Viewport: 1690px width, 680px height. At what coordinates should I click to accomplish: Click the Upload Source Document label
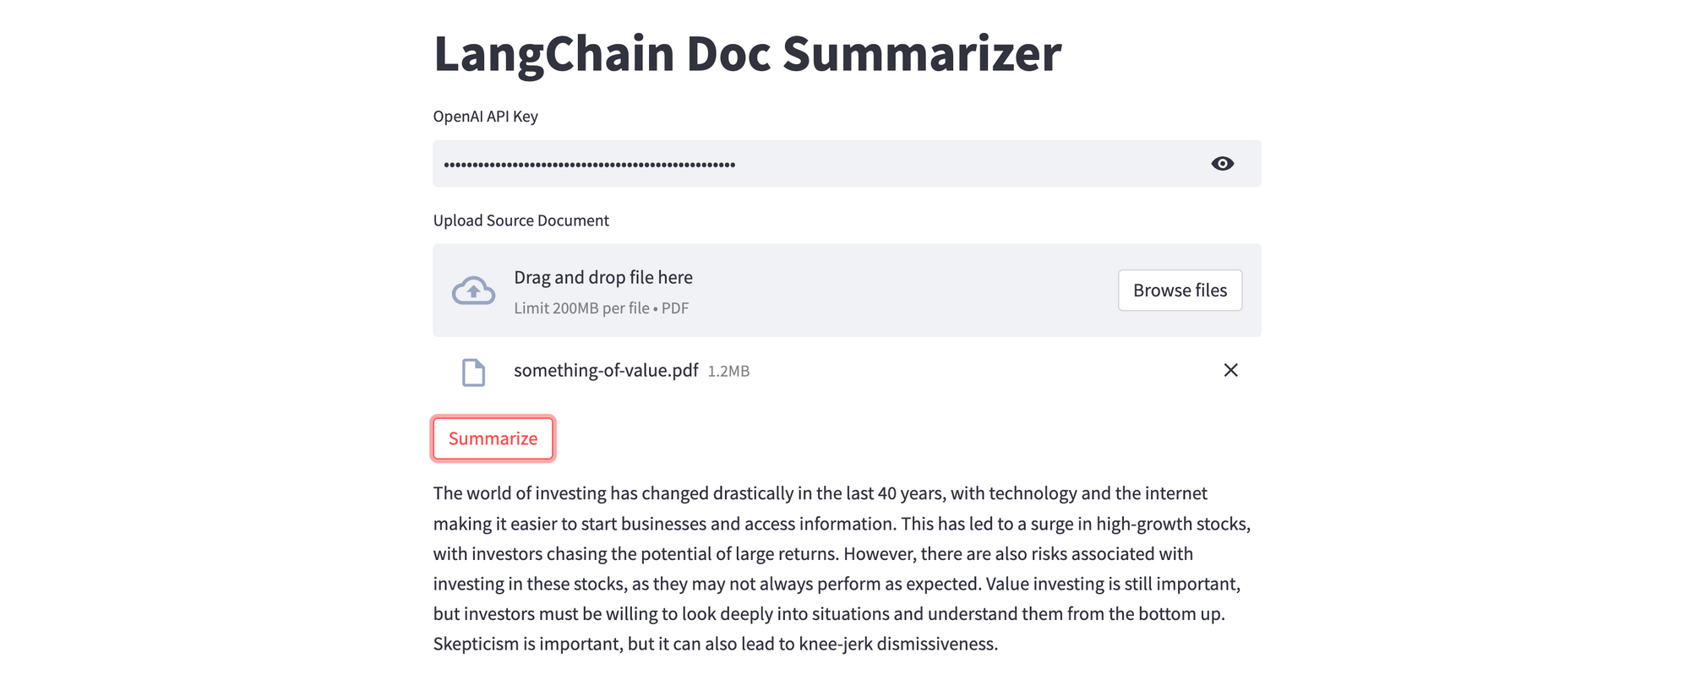coord(521,220)
